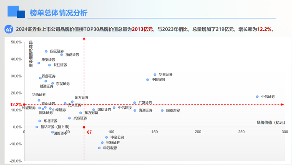This screenshot has width=292, height=165.
Task: Click the 方正证券 label
Action: [48, 103]
